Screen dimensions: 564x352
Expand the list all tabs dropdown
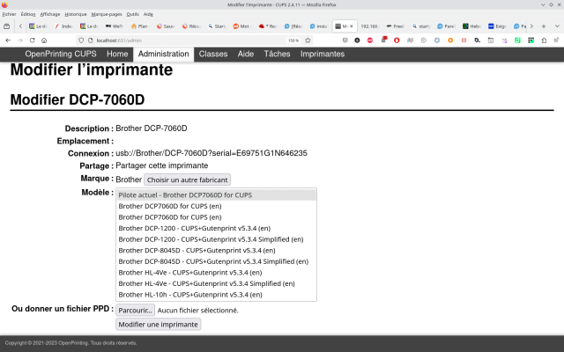coord(557,26)
